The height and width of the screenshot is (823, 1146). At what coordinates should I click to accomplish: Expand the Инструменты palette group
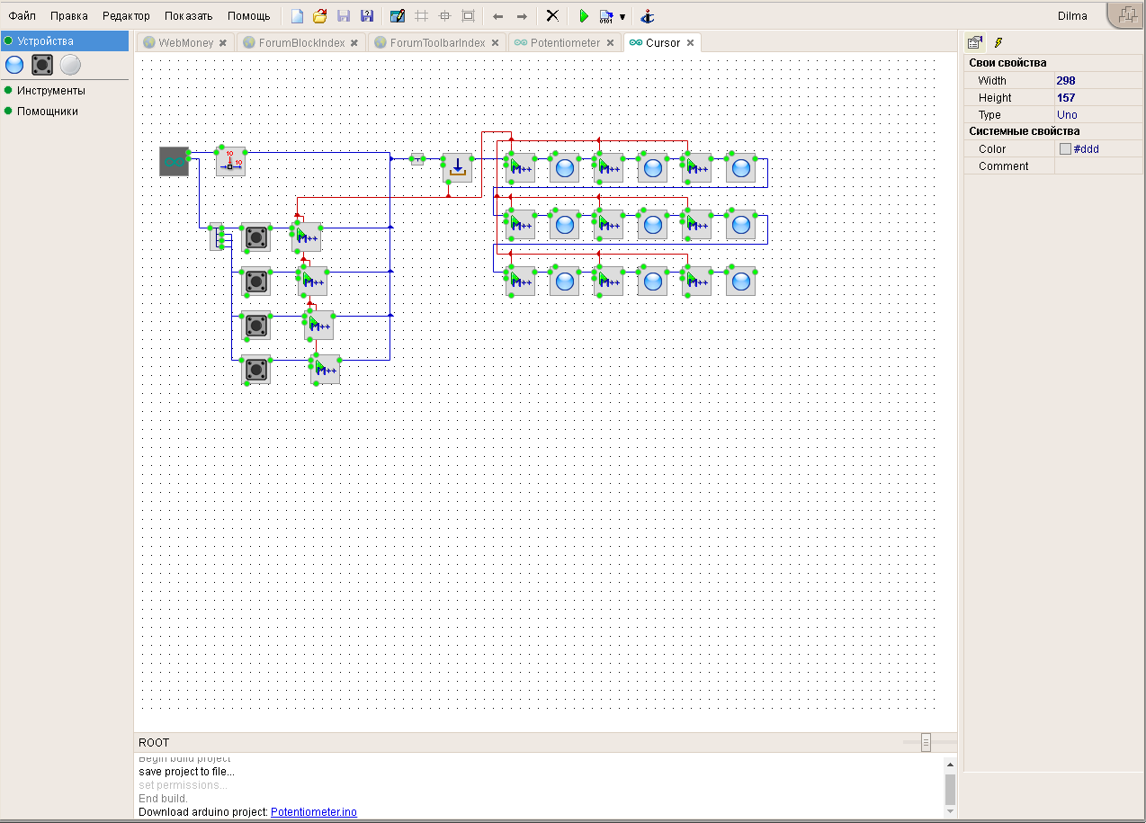click(50, 91)
